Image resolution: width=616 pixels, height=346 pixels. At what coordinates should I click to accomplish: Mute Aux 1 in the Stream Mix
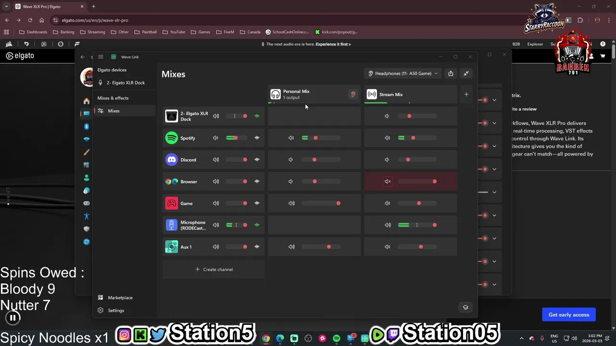(387, 247)
